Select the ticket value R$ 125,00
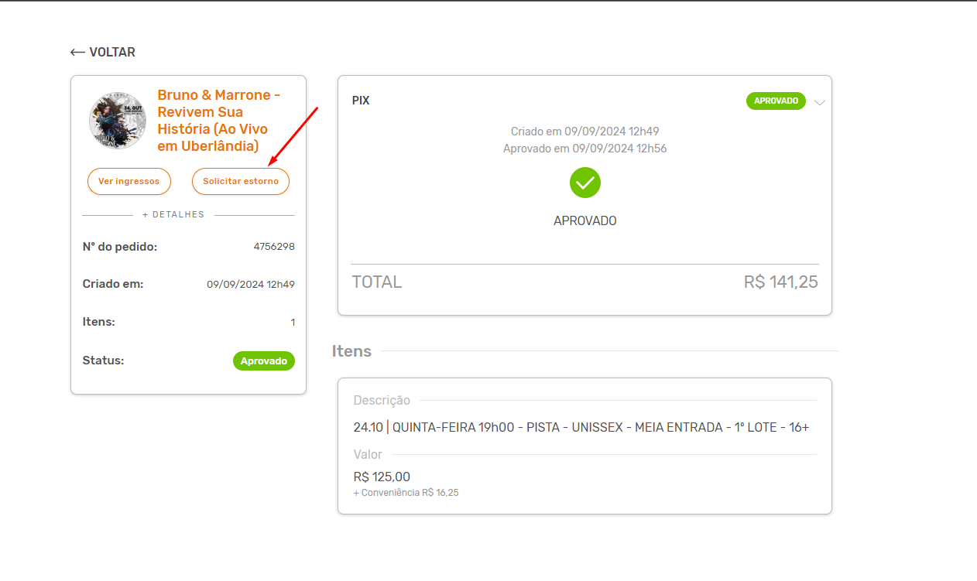This screenshot has height=581, width=977. pyautogui.click(x=382, y=477)
